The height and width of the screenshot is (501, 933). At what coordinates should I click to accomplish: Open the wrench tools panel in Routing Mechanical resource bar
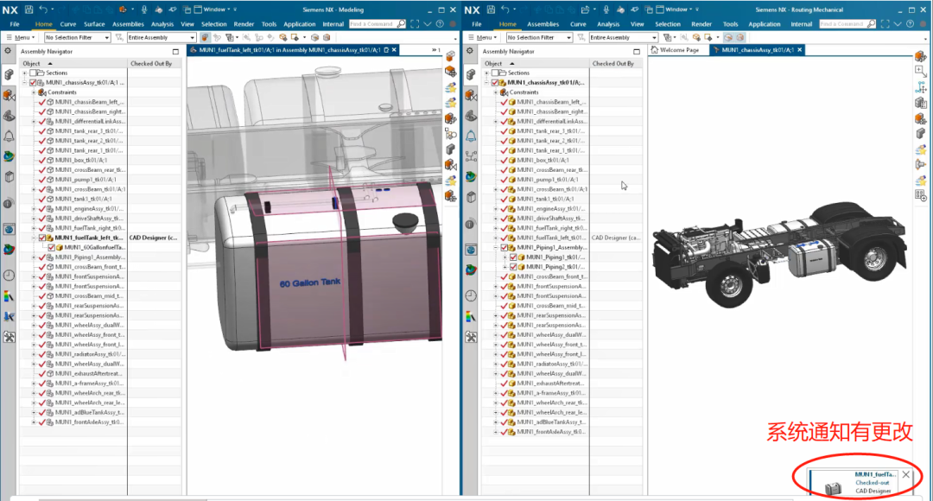click(471, 337)
